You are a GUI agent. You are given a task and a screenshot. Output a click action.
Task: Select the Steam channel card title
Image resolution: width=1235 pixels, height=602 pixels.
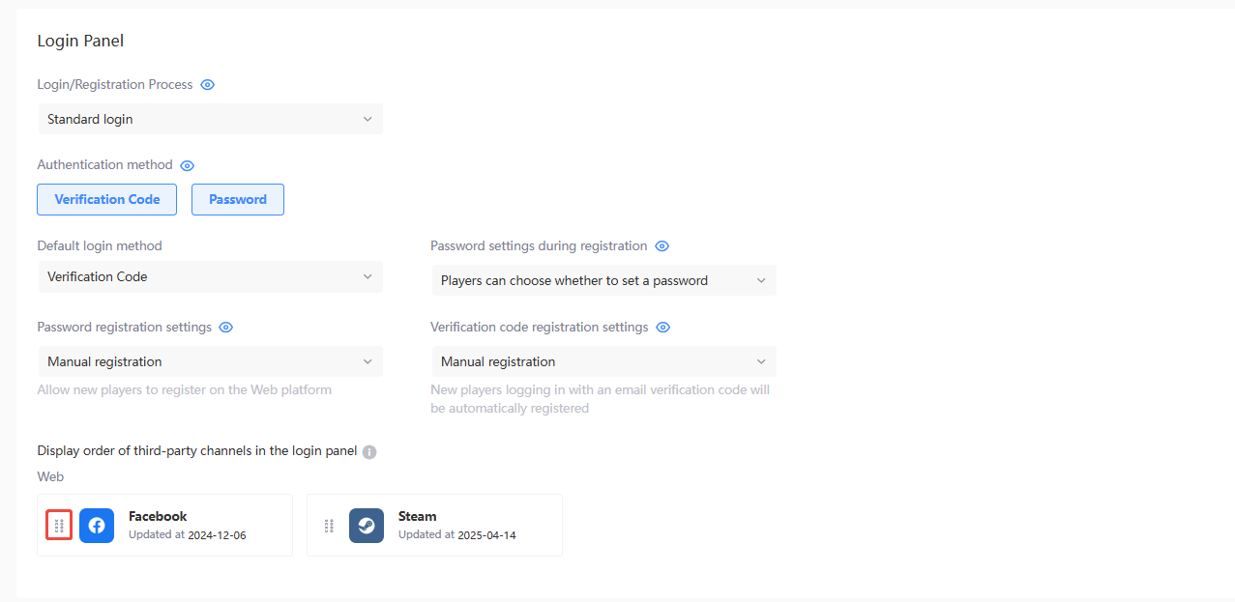(418, 516)
